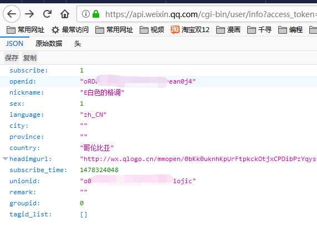Click the forward navigation arrow

coord(29,14)
